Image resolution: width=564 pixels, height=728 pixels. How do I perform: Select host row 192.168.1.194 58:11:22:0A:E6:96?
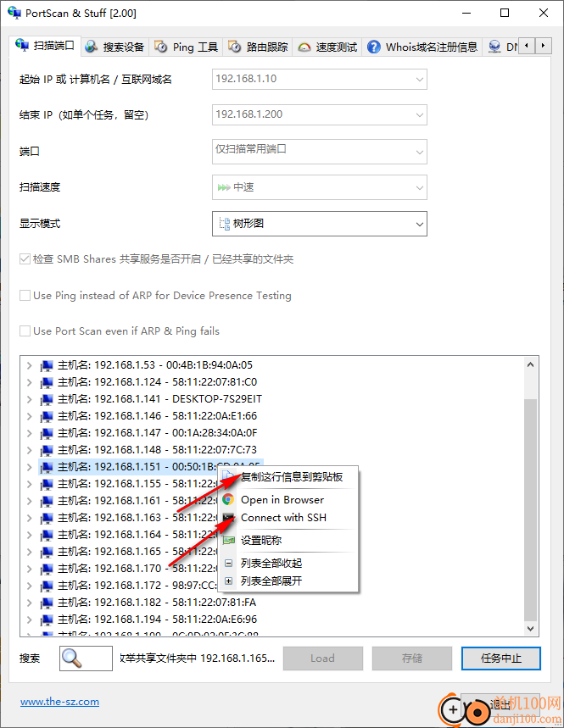[x=157, y=620]
